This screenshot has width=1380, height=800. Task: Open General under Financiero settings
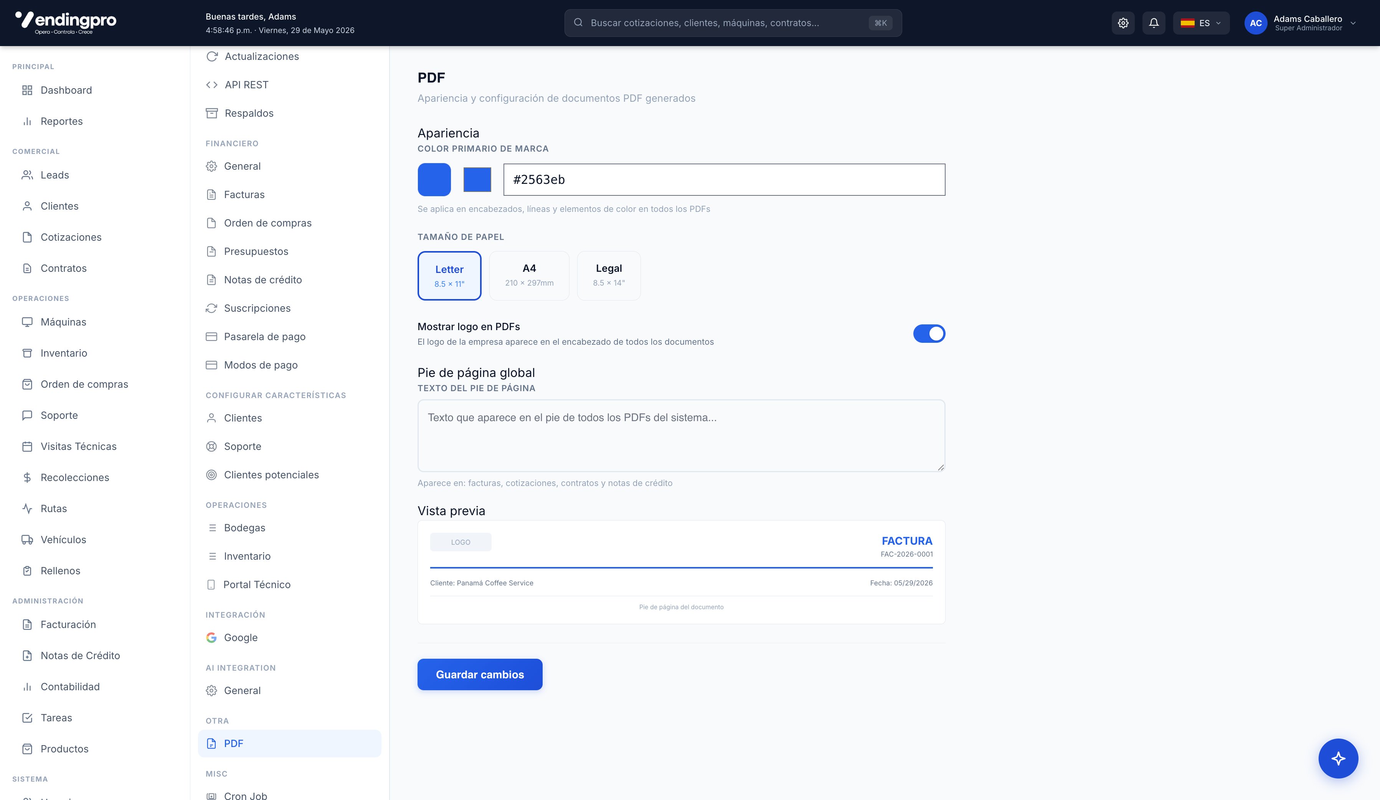pos(242,166)
